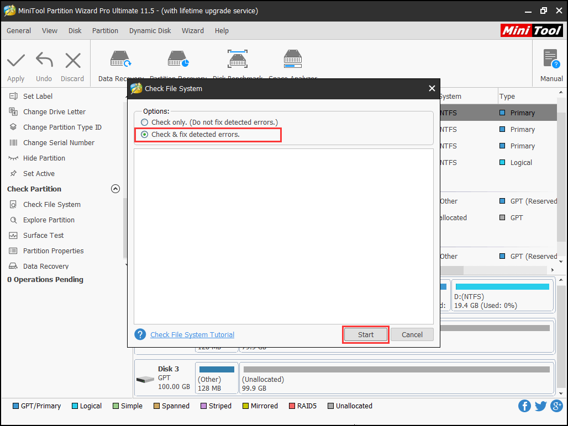568x426 pixels.
Task: Click the Cancel button in dialog
Action: 412,334
